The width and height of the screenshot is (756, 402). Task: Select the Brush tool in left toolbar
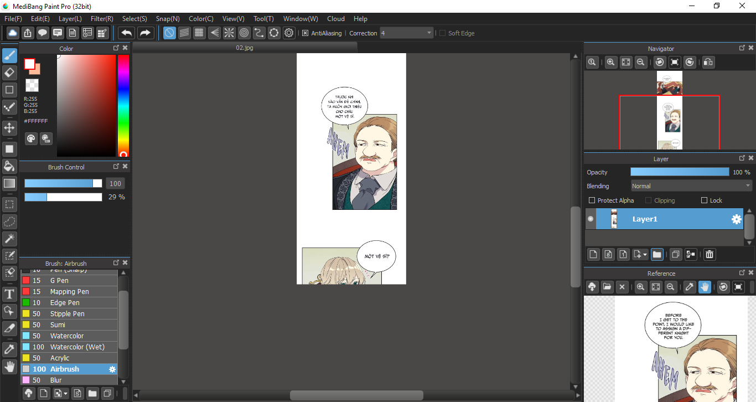(9, 56)
